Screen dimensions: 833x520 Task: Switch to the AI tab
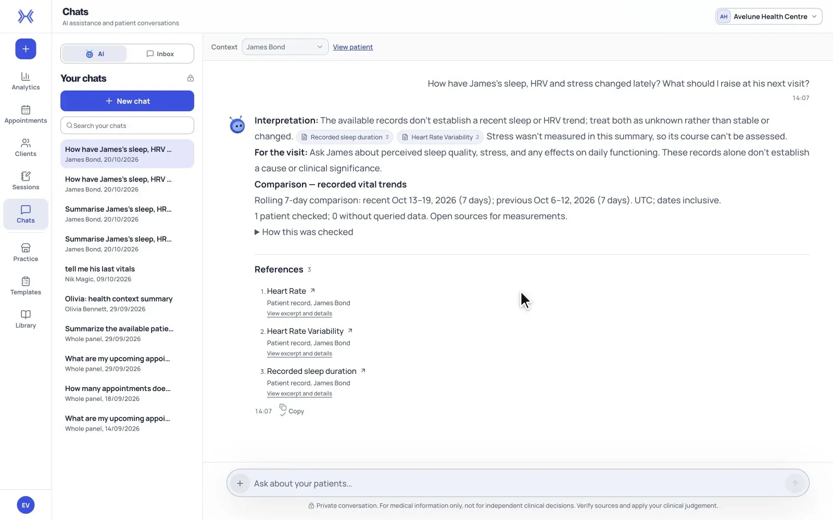[94, 54]
